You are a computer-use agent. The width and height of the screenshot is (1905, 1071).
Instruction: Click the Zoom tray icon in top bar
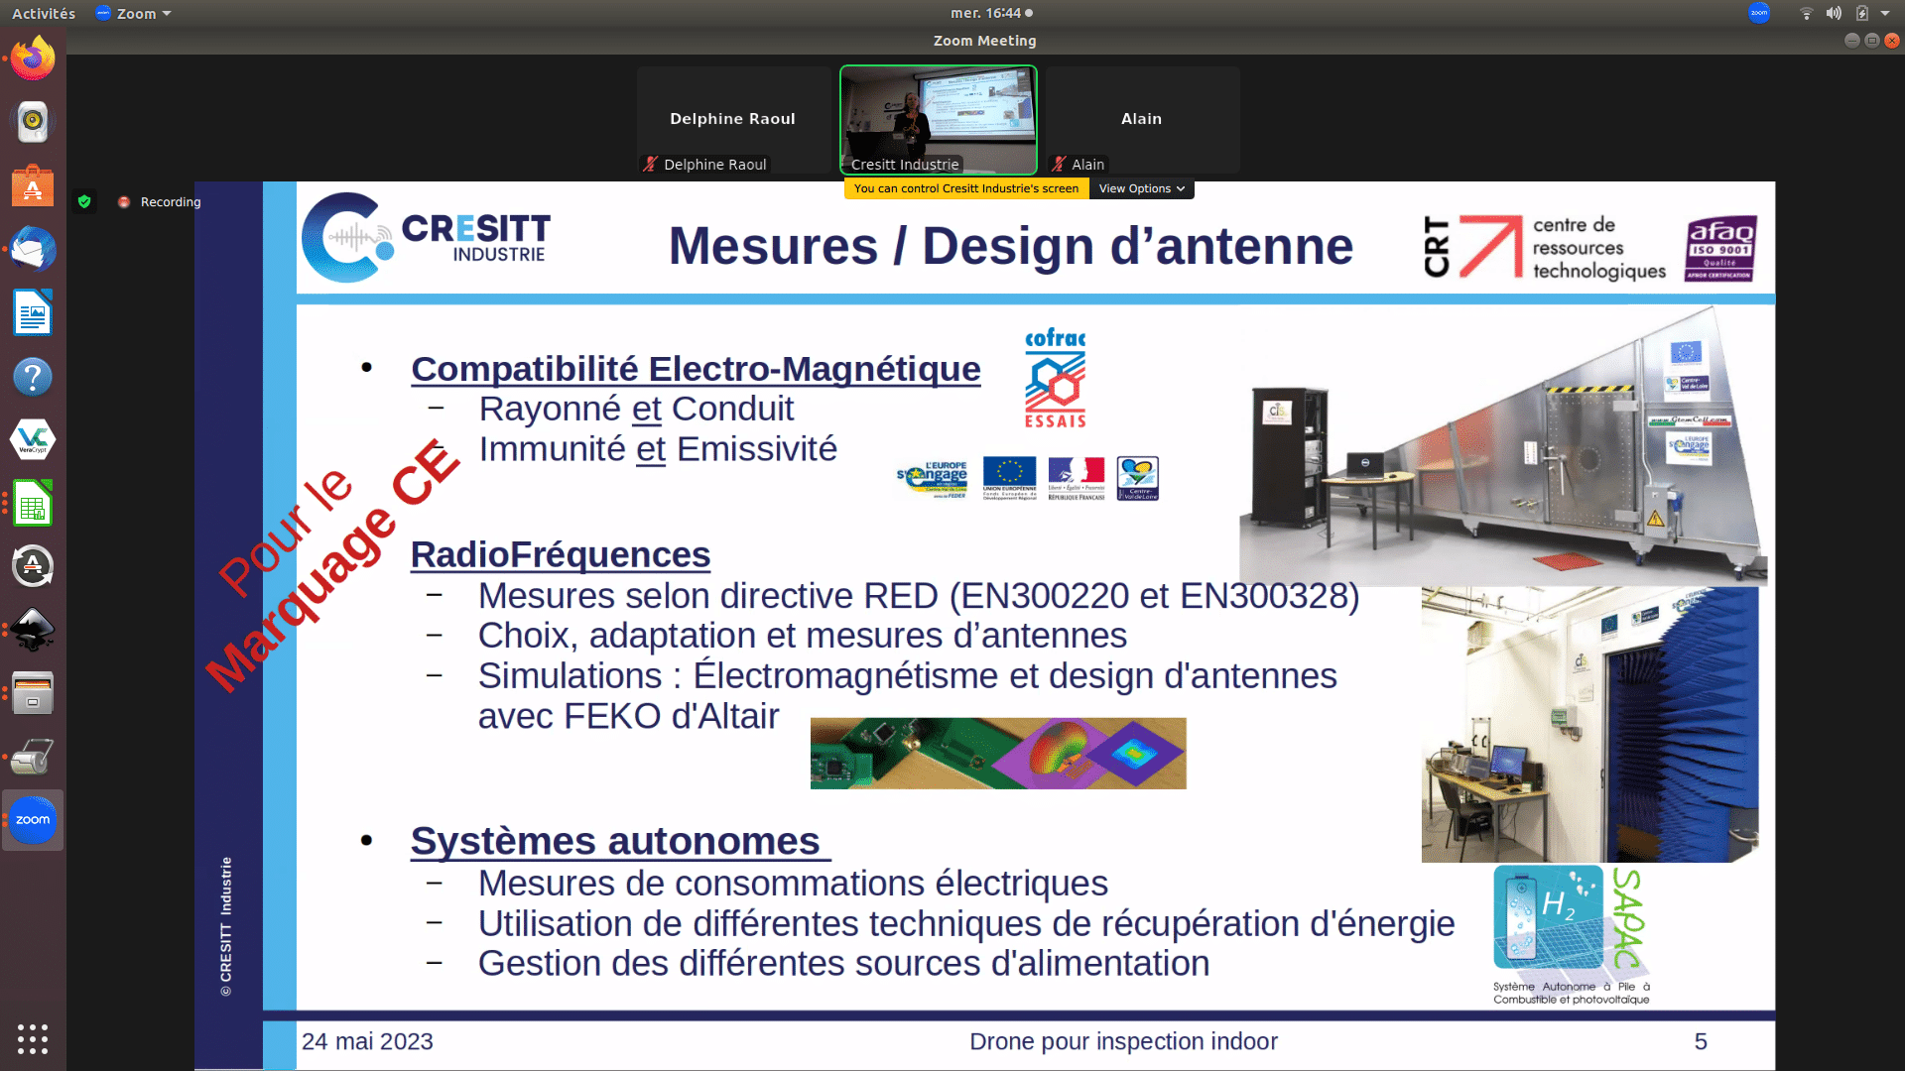pyautogui.click(x=1759, y=13)
